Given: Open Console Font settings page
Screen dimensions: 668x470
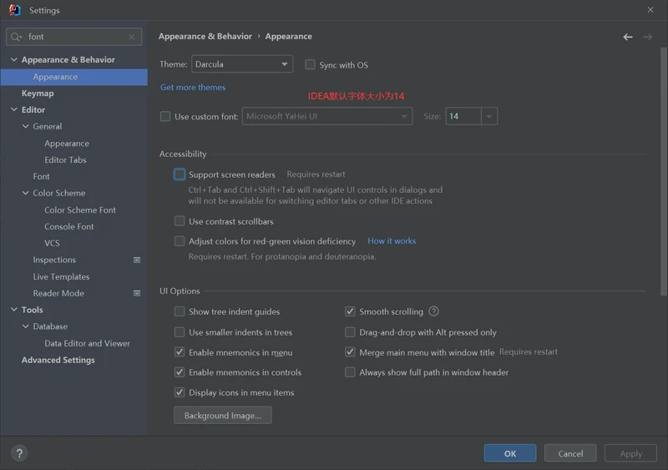Looking at the screenshot, I should (68, 226).
